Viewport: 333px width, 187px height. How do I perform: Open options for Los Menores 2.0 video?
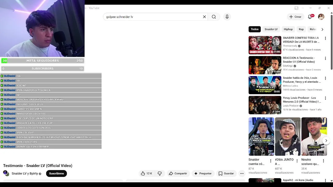tap(325, 98)
